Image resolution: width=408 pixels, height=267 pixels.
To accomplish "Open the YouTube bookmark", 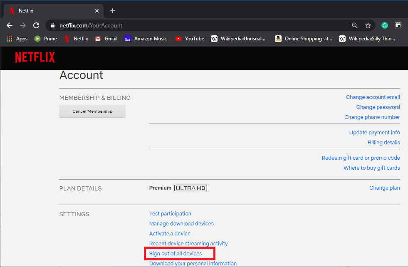I will click(190, 39).
